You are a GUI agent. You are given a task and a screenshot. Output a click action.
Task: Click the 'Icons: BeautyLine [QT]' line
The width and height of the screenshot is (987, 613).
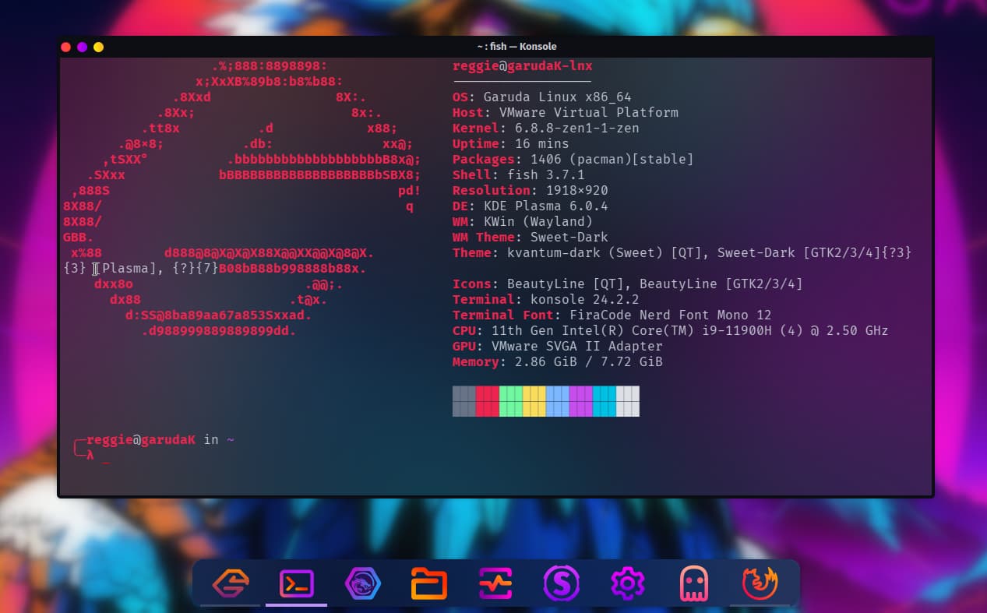628,284
